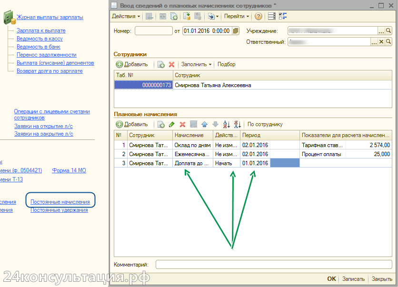Click the red delete icon in Сотрудники toolbar
Image resolution: width=398 pixels, height=287 pixels.
coord(172,64)
